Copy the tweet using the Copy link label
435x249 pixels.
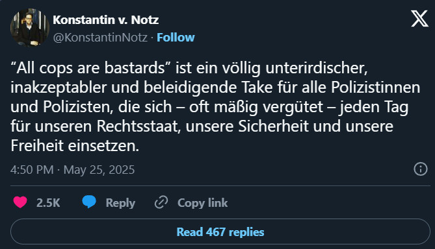pyautogui.click(x=202, y=203)
